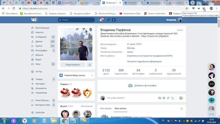Viewport: 220px width, 124px height.
Task: Reload the page
Action: pos(14,8)
